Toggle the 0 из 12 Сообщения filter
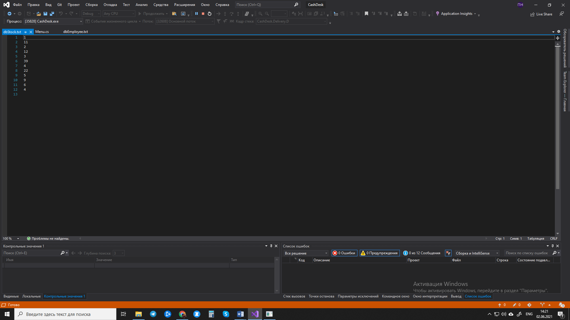 click(x=422, y=253)
